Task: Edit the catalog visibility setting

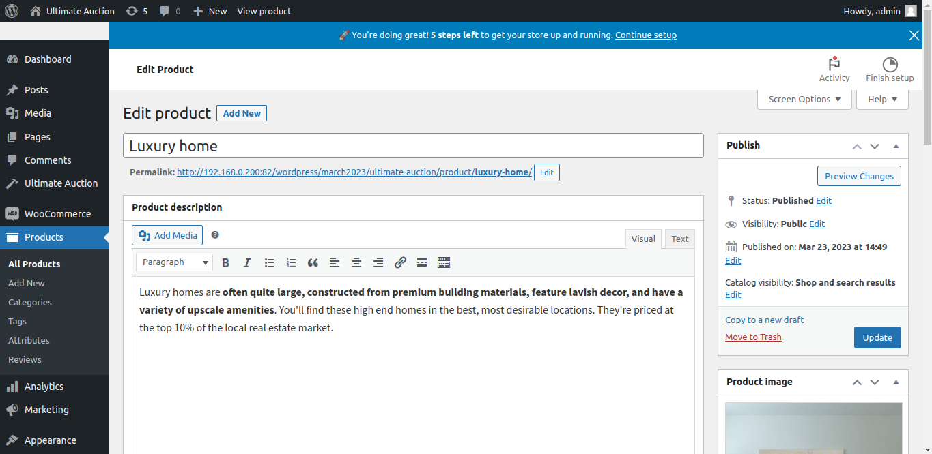Action: pos(733,294)
